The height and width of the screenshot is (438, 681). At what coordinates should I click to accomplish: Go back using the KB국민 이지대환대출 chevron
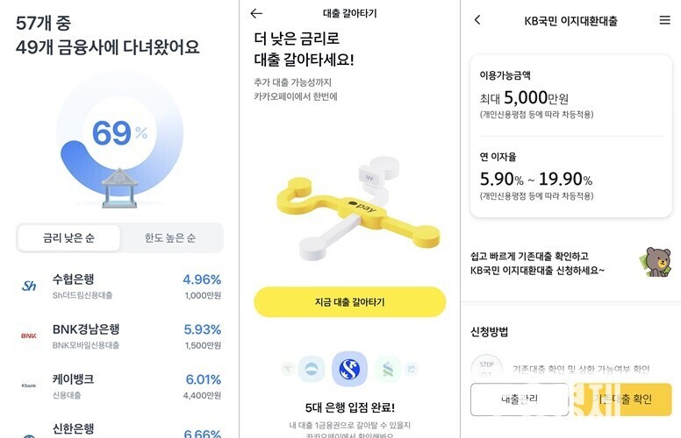point(477,19)
